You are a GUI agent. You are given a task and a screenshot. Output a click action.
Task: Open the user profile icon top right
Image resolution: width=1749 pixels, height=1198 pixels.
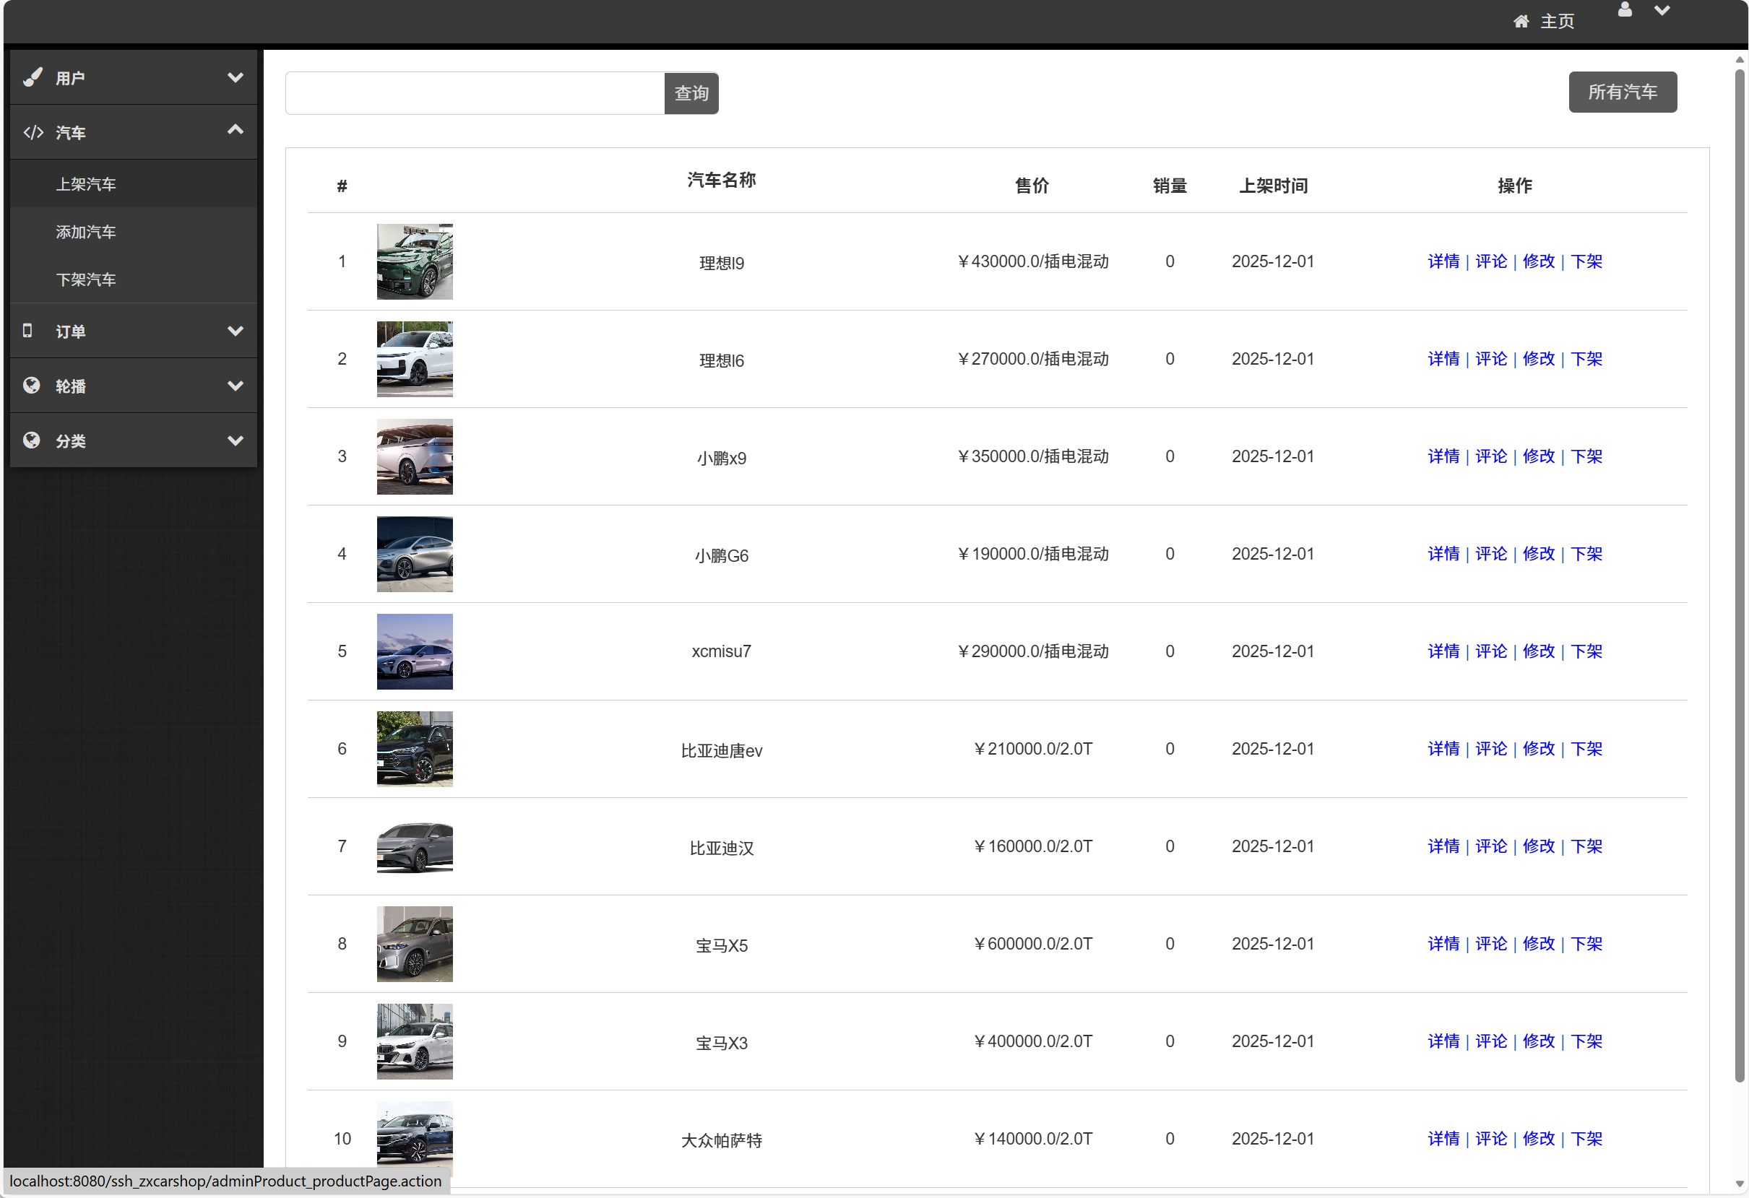tap(1624, 11)
